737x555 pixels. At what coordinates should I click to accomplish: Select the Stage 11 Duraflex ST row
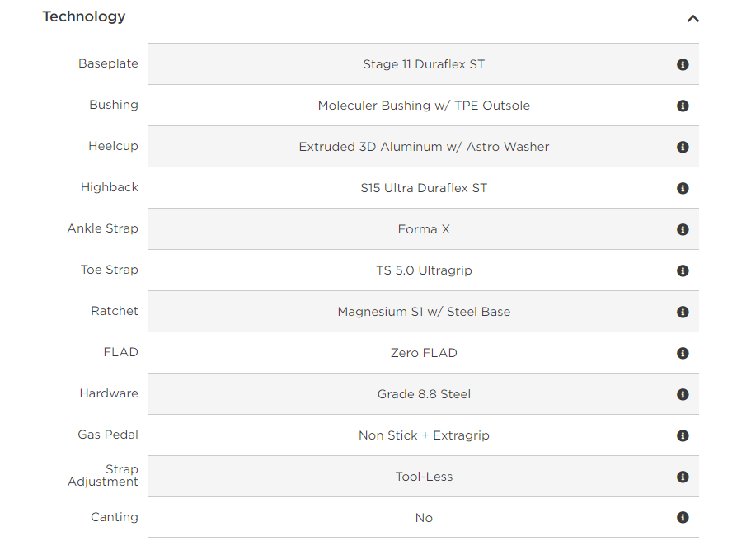coord(424,64)
